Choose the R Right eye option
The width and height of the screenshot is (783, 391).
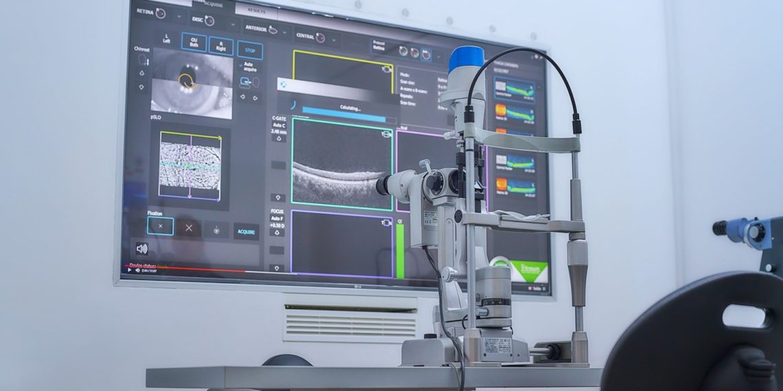[x=220, y=46]
